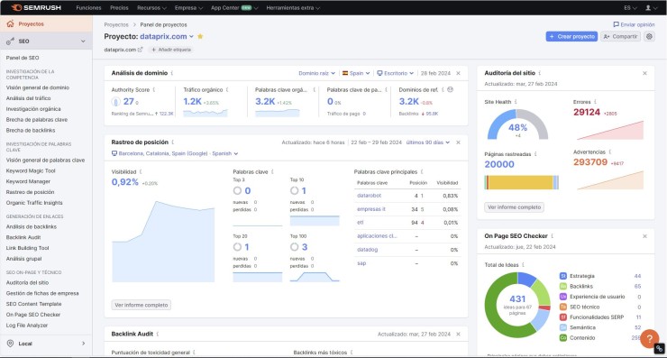Screen dimensions: 667x358
Task: Open the ES language selector
Action: [x=630, y=7]
